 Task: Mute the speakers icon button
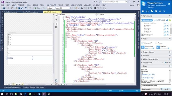(158, 47)
